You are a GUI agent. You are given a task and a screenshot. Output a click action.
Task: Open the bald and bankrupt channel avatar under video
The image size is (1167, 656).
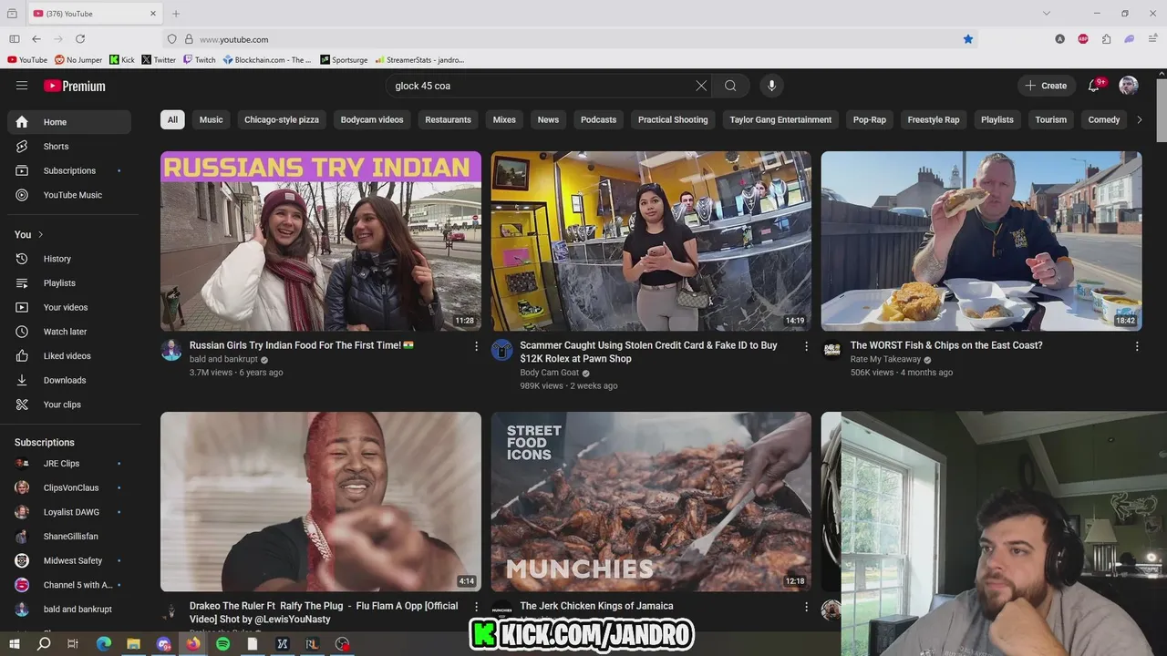tap(171, 350)
